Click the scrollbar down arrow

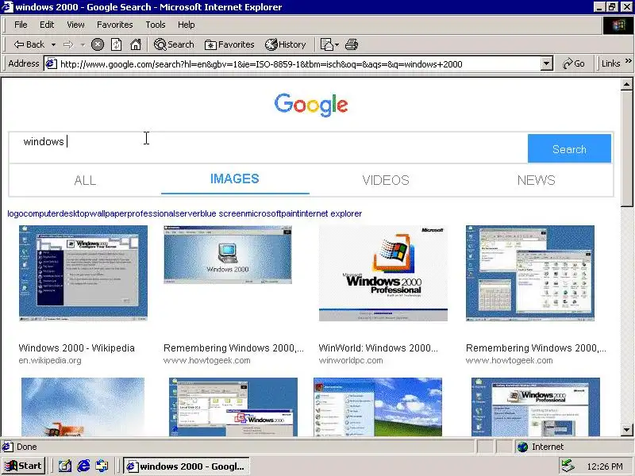pos(626,430)
